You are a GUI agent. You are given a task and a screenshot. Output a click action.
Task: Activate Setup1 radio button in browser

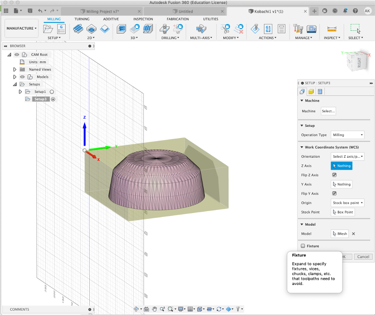coord(52,92)
